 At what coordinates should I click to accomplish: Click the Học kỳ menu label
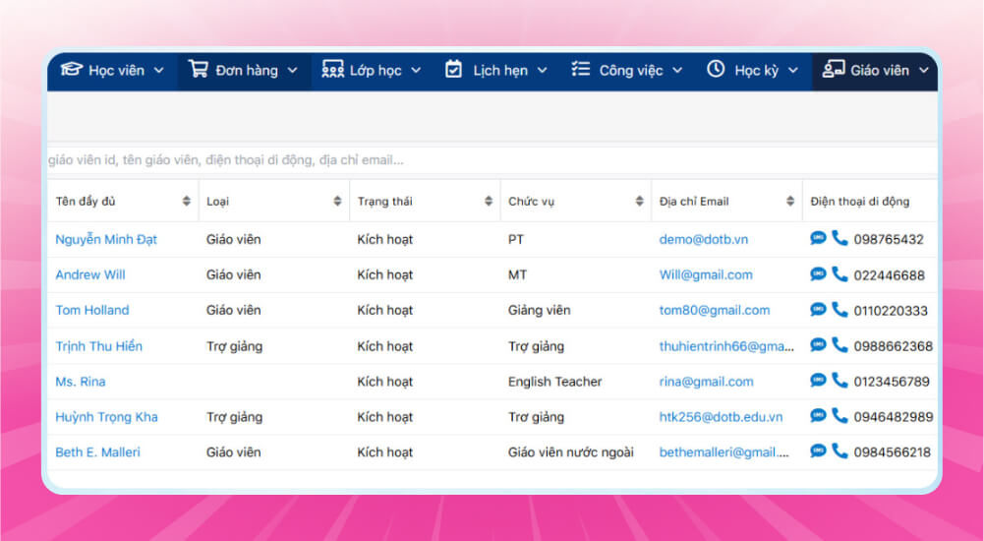click(756, 70)
